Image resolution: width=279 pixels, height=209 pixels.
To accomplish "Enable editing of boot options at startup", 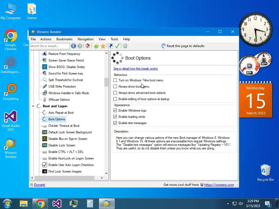I will click(115, 99).
